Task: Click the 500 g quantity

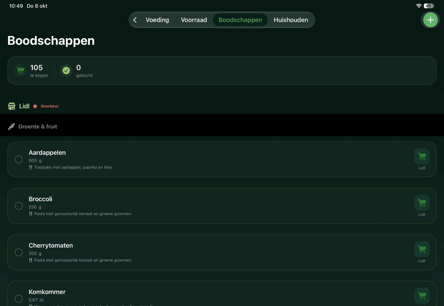Action: point(35,160)
